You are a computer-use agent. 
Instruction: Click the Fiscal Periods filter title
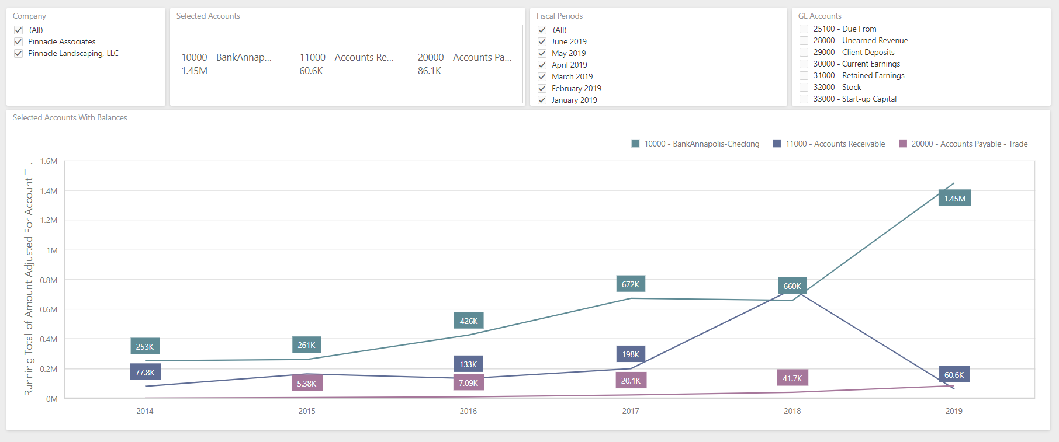pyautogui.click(x=559, y=16)
